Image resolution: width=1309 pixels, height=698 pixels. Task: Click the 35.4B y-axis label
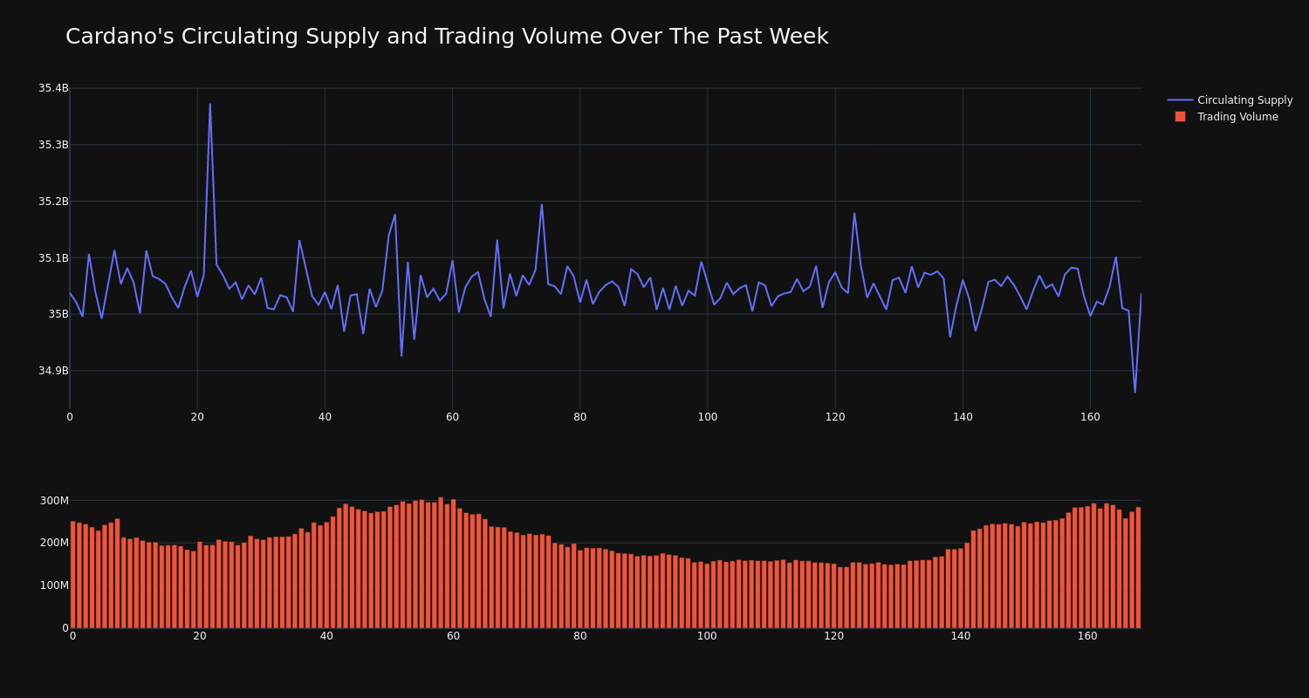point(53,88)
